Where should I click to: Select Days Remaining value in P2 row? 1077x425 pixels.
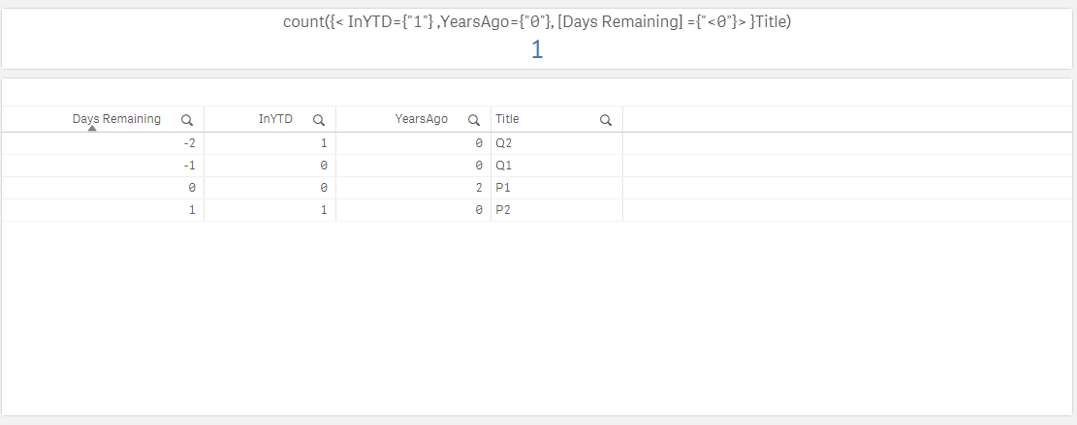click(191, 210)
